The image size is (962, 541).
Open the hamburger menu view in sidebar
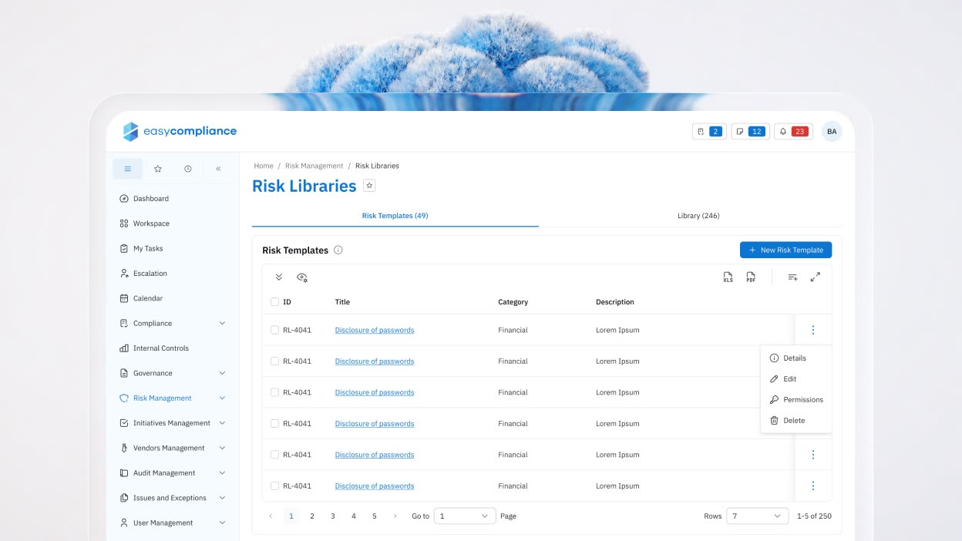click(x=127, y=169)
